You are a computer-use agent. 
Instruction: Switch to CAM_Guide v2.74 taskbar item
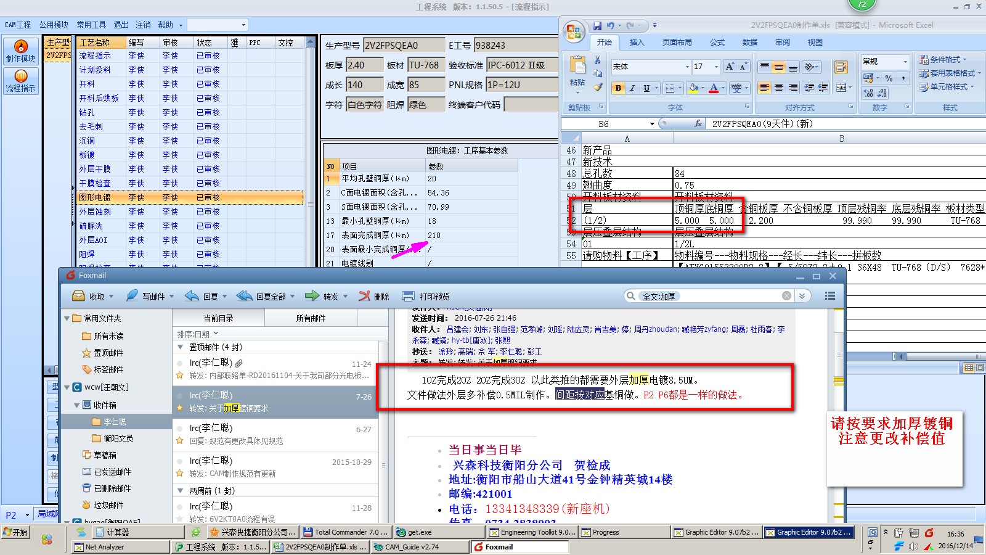pos(418,547)
